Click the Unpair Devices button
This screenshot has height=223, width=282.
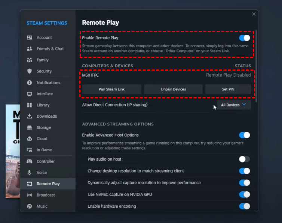point(173,89)
